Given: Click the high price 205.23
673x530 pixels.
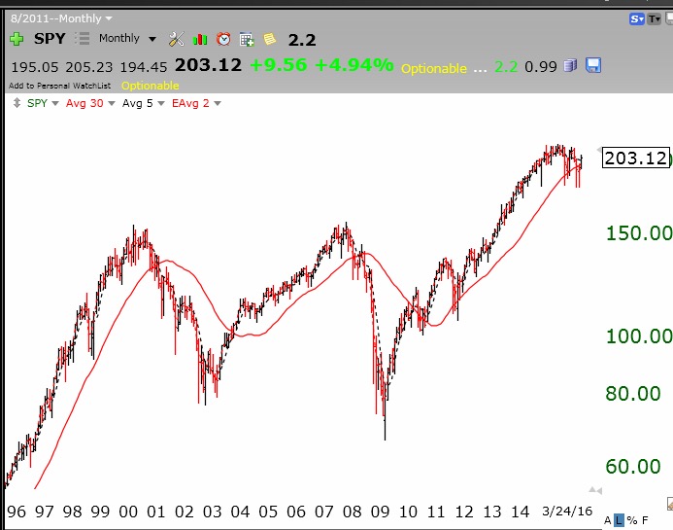Looking at the screenshot, I should 88,67.
